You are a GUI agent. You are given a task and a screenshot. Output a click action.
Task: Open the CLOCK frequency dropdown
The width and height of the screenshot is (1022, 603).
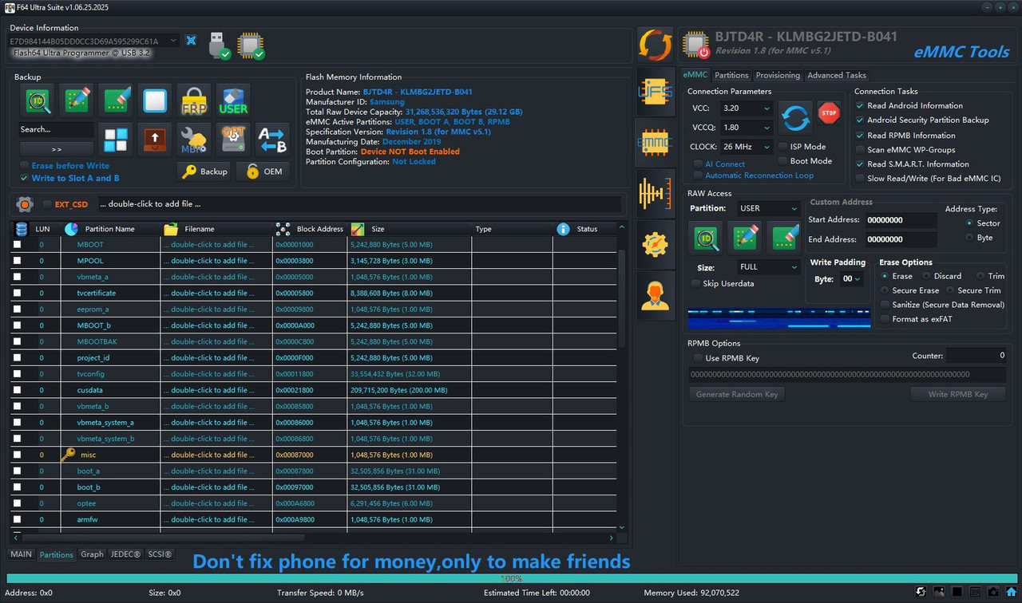[x=746, y=147]
